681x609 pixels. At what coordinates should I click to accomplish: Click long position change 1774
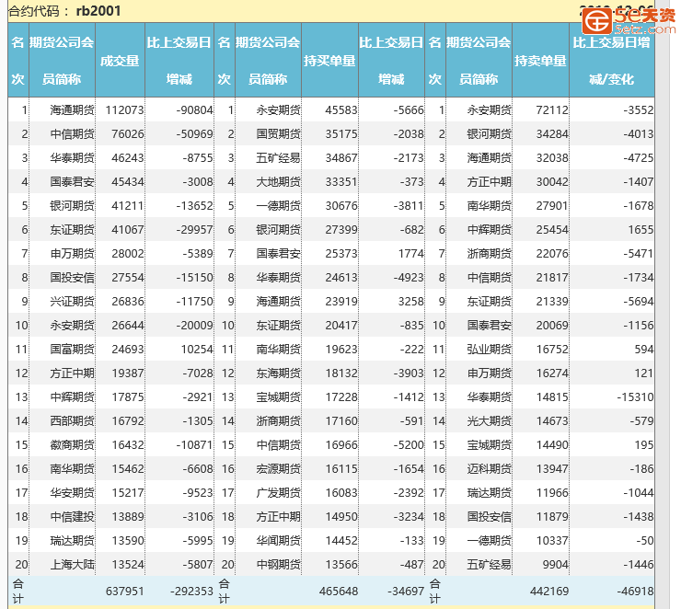pyautogui.click(x=410, y=254)
